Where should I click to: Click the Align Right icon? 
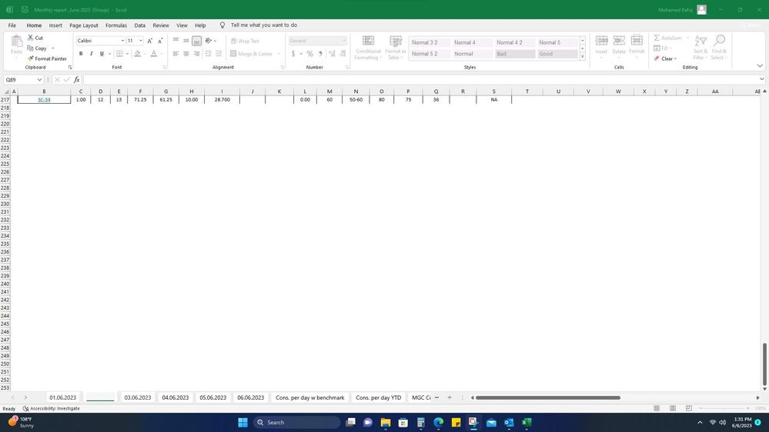coord(196,53)
